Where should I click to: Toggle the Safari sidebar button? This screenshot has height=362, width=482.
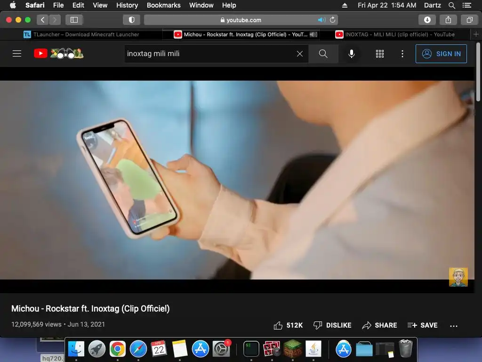pos(74,20)
